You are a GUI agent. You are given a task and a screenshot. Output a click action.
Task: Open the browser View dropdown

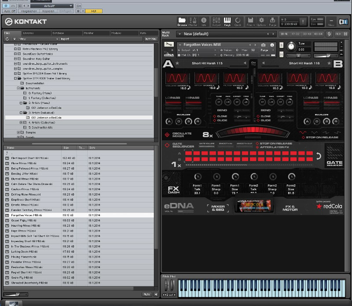[39, 39]
